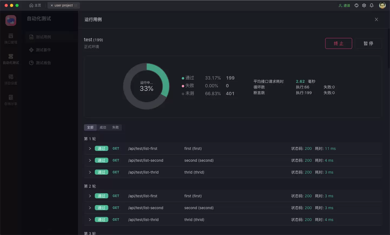
Task: Switch to the user project tab
Action: coord(64,5)
